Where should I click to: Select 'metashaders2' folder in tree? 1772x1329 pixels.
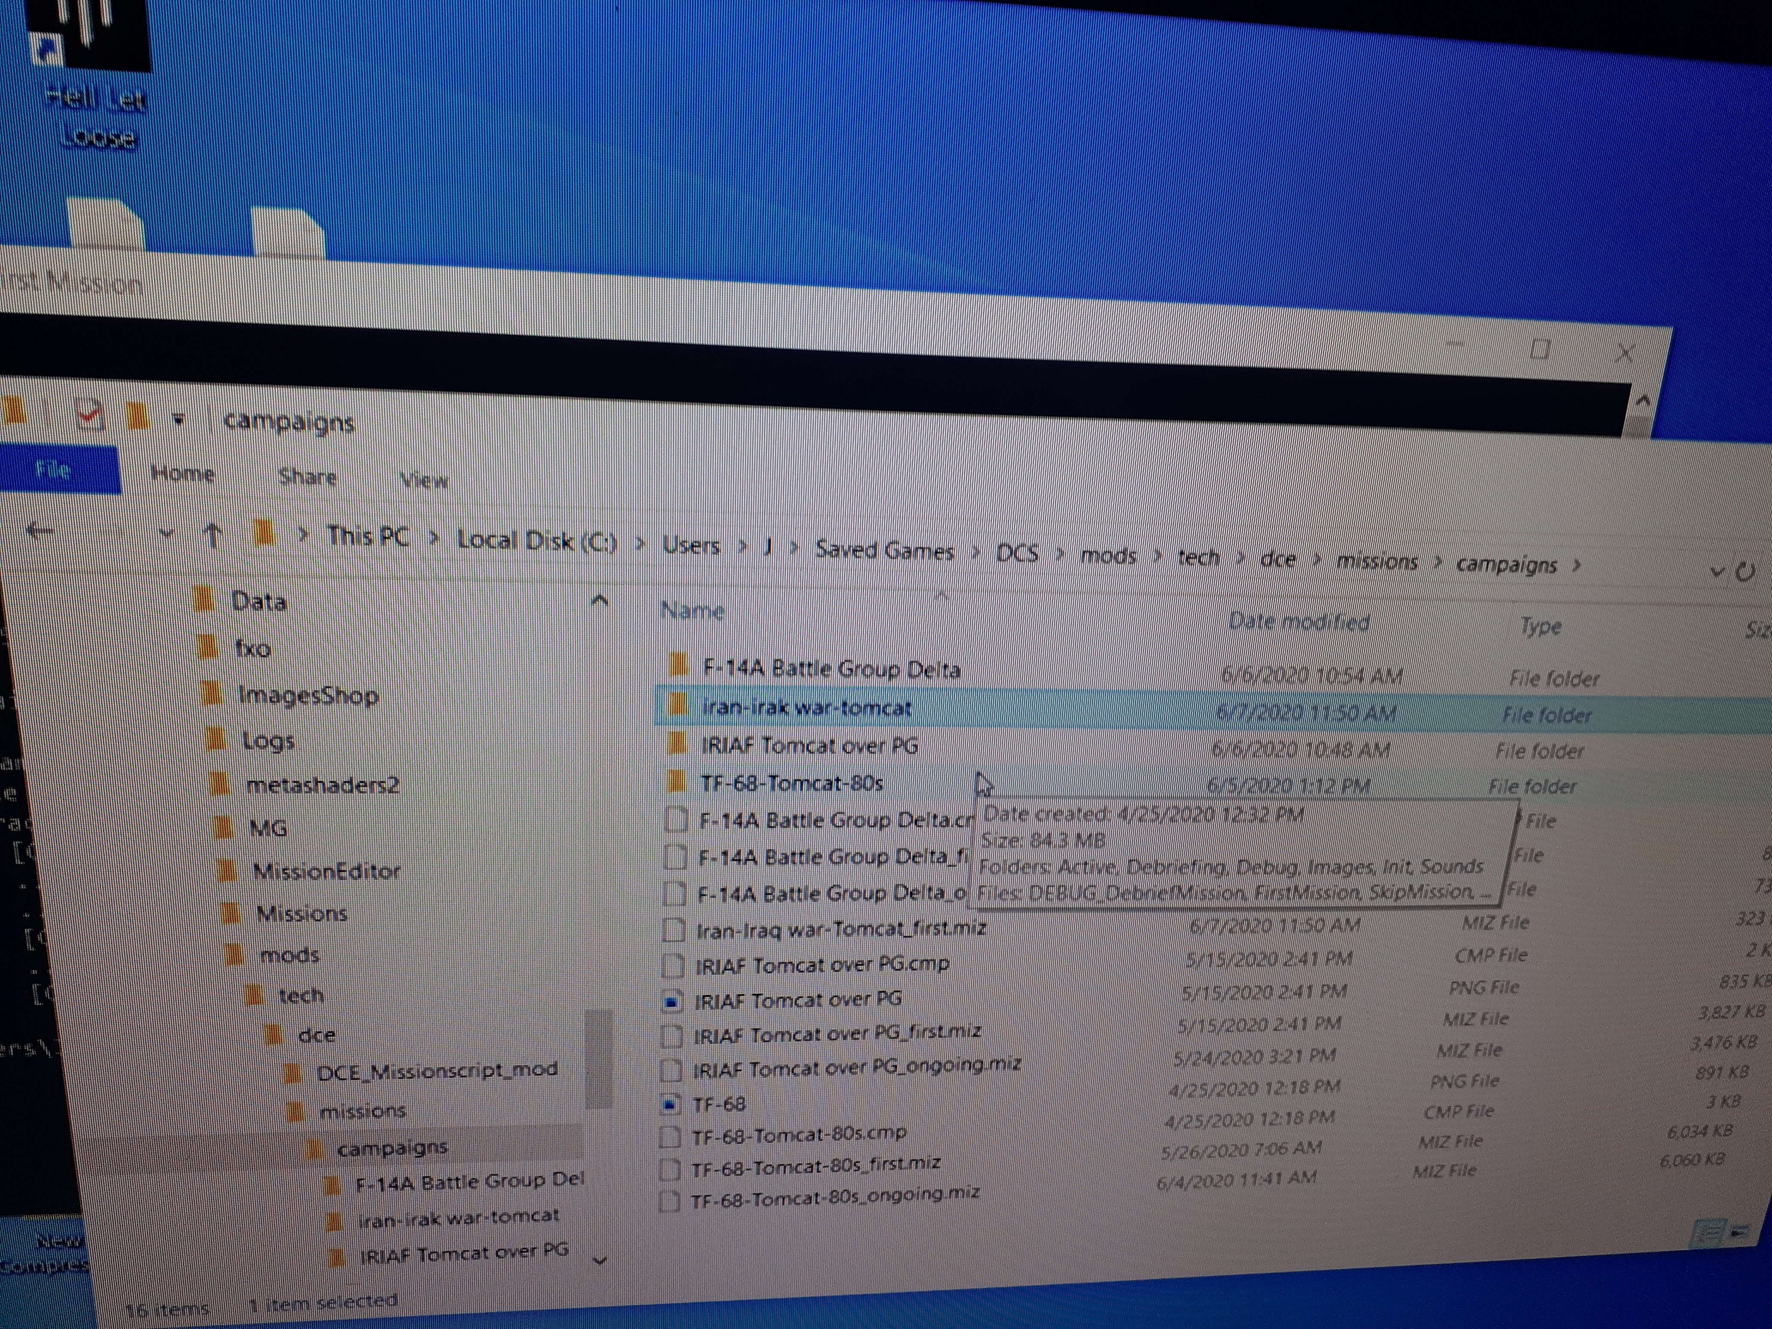(322, 785)
